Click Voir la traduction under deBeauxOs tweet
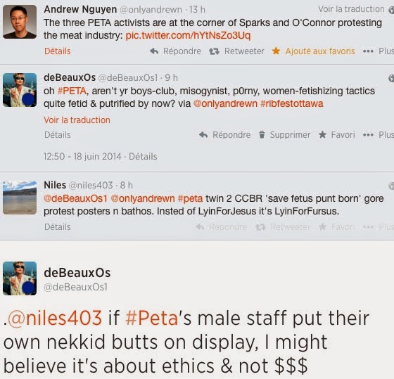This screenshot has width=394, height=379. [77, 120]
